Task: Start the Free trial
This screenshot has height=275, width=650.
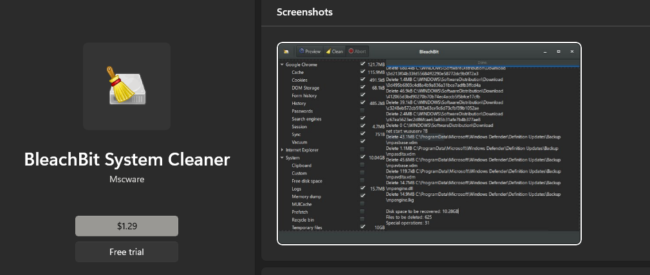Action: coord(127,252)
